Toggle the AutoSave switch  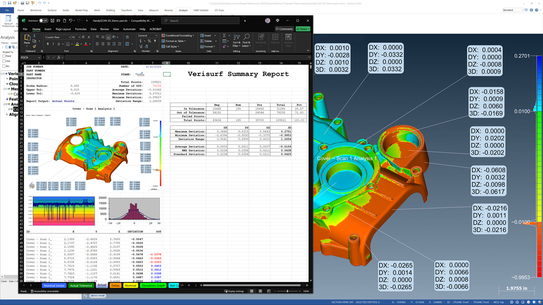click(x=44, y=21)
